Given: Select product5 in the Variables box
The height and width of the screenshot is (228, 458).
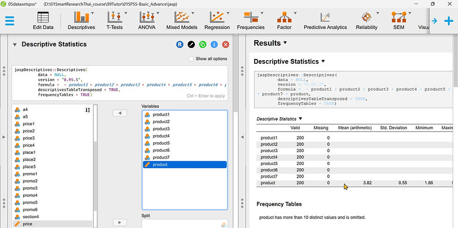Looking at the screenshot, I should click(x=185, y=143).
